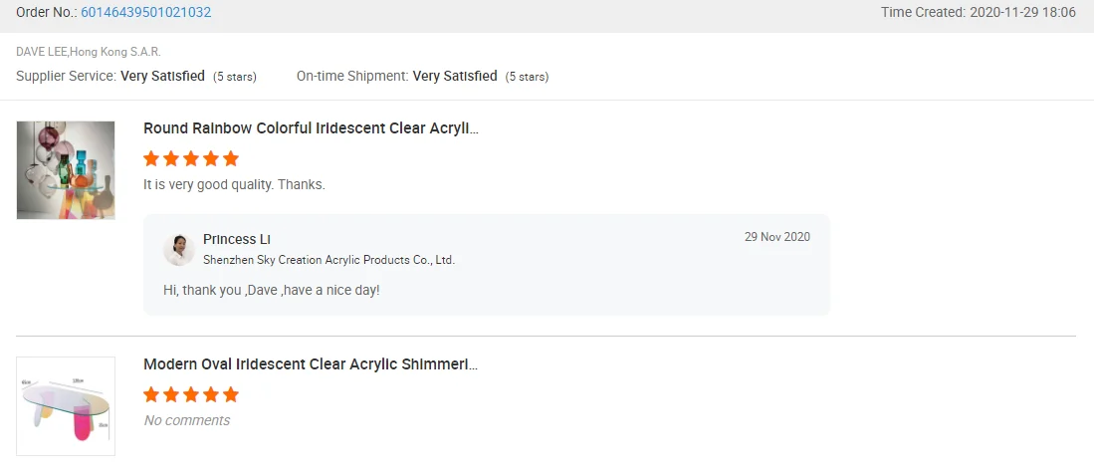Click the "No comments" text under Modern Oval
This screenshot has height=475, width=1094.
click(187, 420)
